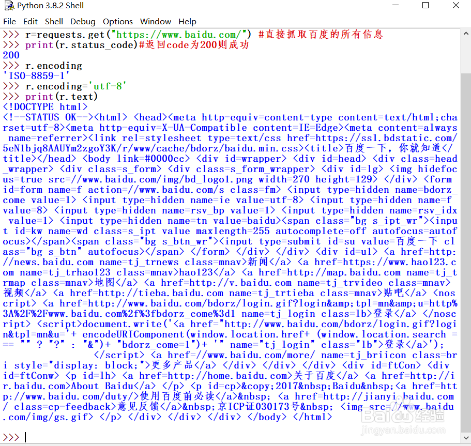Click the 'r.encoding' command without assignment
471x446 pixels.
point(54,66)
